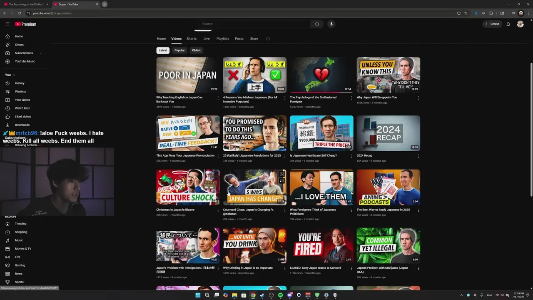533x300 pixels.
Task: Open the account avatar menu
Action: click(x=520, y=24)
